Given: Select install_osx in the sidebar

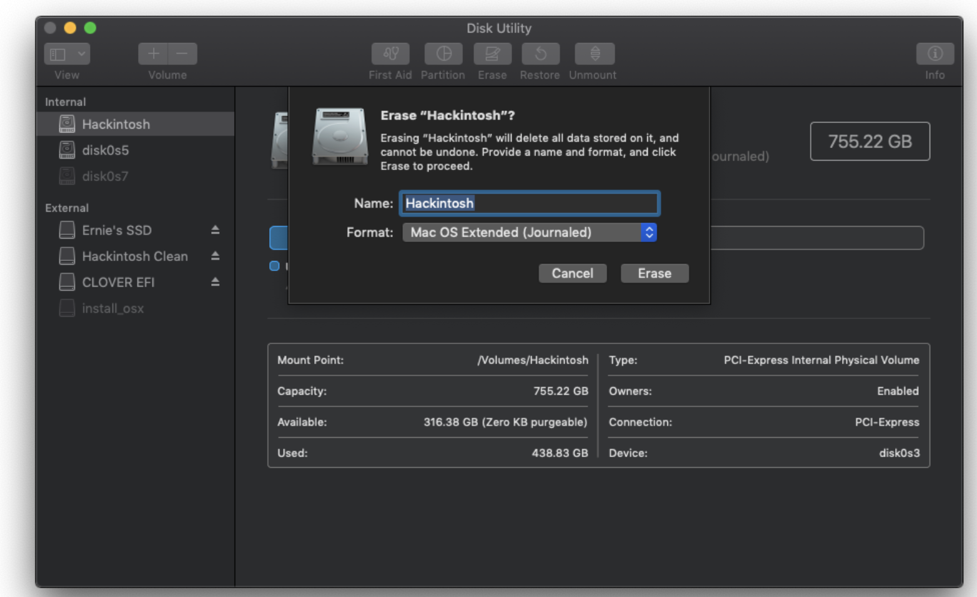Looking at the screenshot, I should (136, 309).
